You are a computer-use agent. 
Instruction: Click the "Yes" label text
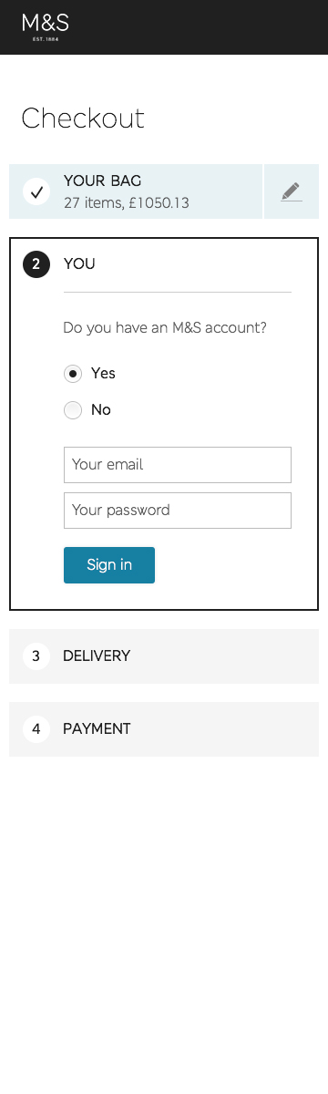pos(103,374)
